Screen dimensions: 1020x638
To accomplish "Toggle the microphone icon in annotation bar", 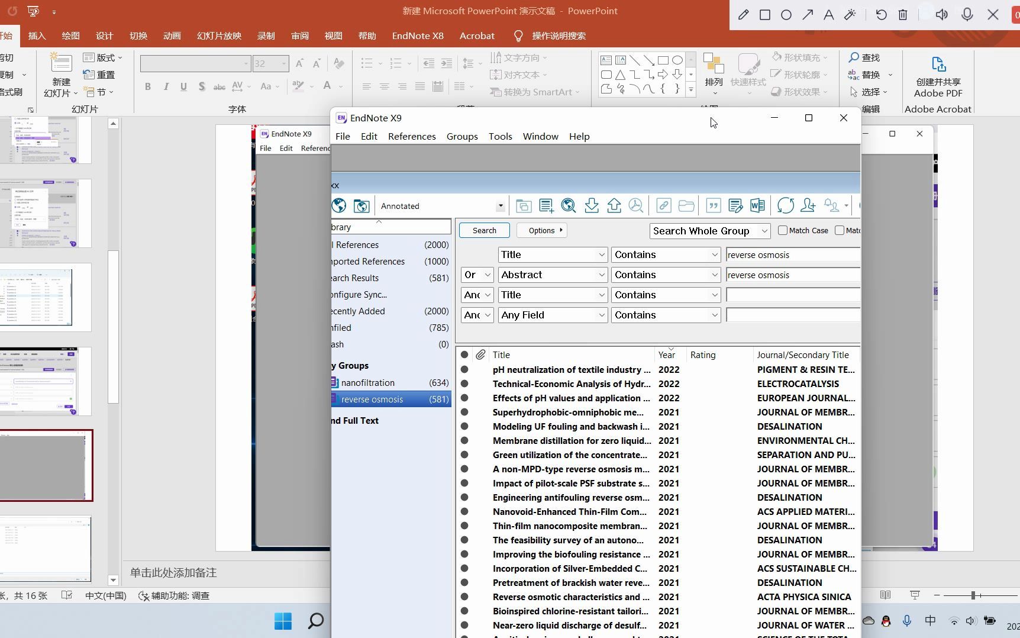I will pos(967,15).
